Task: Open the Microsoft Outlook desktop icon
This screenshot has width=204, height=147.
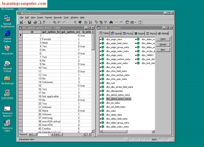Action: pyautogui.click(x=7, y=66)
